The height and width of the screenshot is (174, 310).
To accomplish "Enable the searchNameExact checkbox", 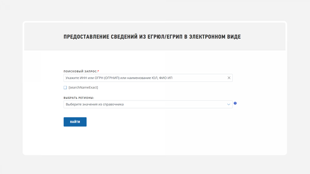I will point(65,88).
